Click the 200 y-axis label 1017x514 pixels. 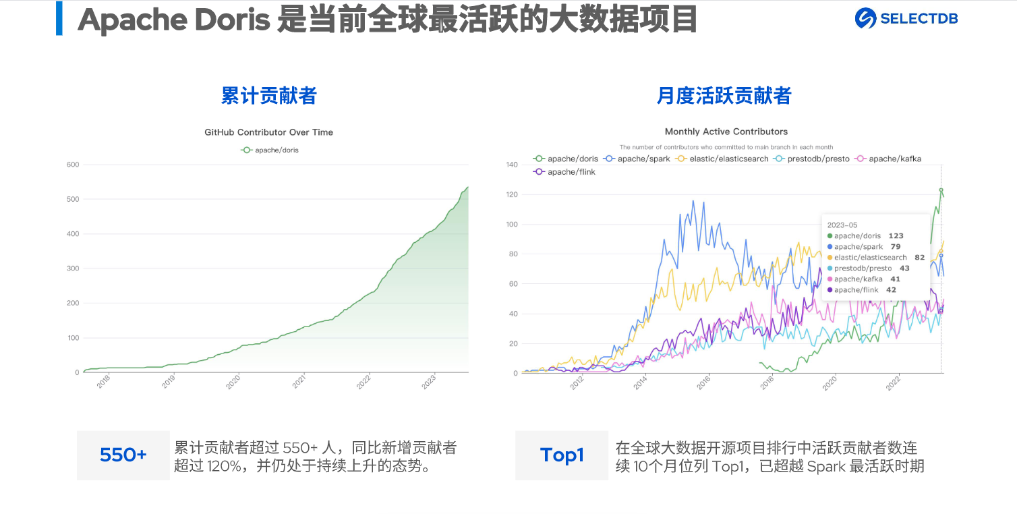[x=73, y=303]
